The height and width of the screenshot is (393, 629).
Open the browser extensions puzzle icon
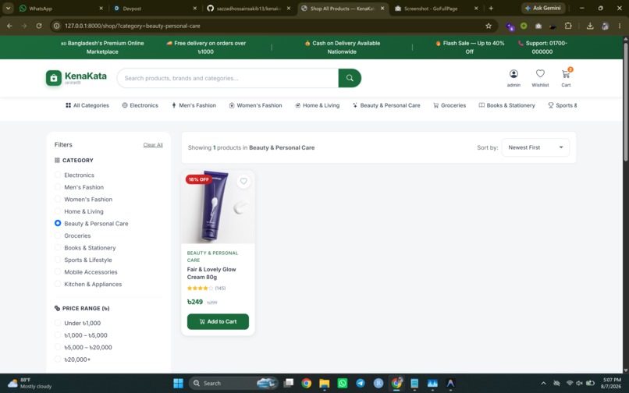568,26
